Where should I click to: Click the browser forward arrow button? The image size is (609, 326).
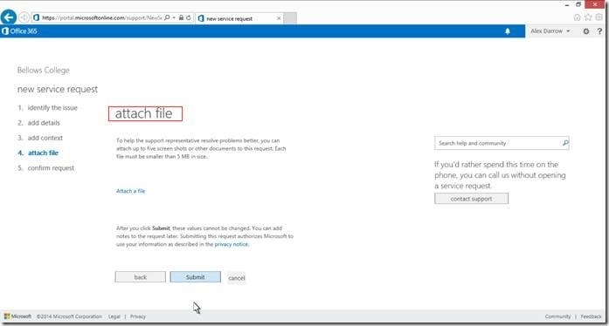pyautogui.click(x=24, y=17)
